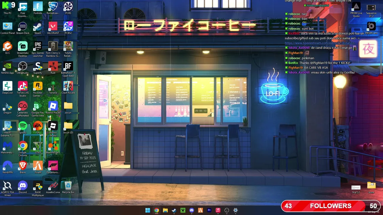Select the GTA5 desktop icon

pyautogui.click(x=38, y=148)
